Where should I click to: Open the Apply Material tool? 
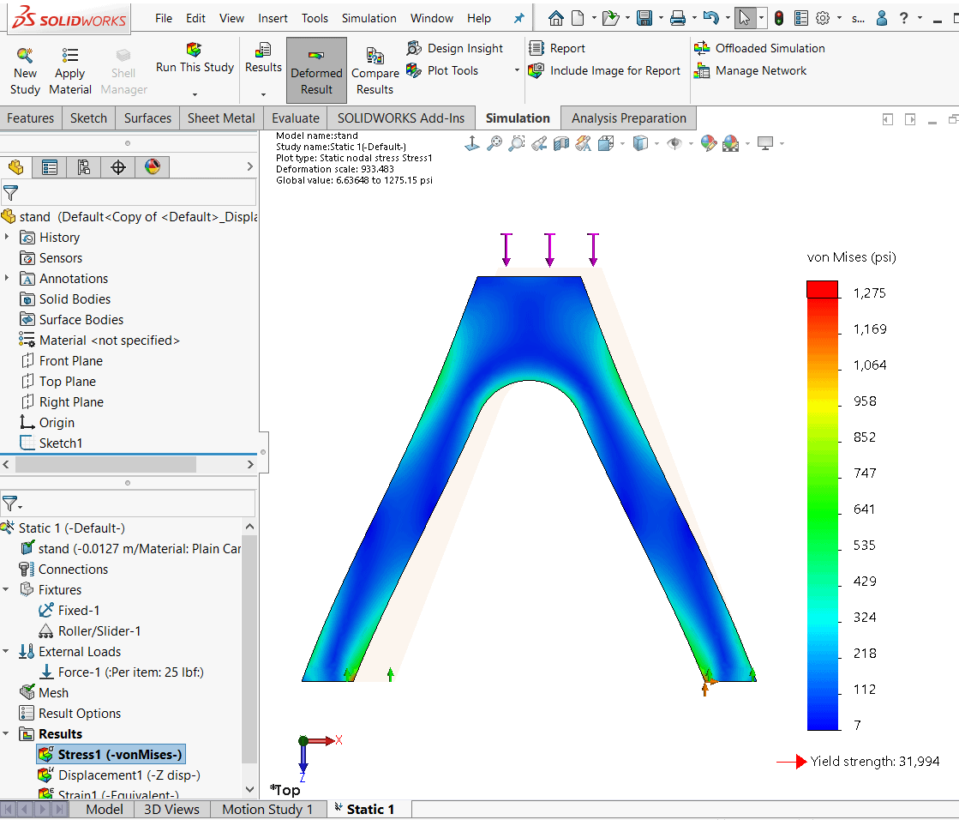click(x=70, y=57)
